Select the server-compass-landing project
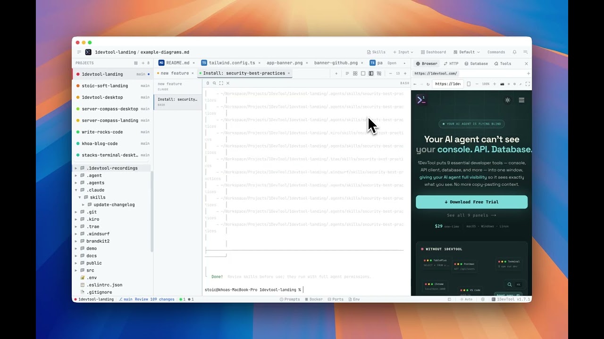Viewport: 604px width, 339px height. (112, 121)
